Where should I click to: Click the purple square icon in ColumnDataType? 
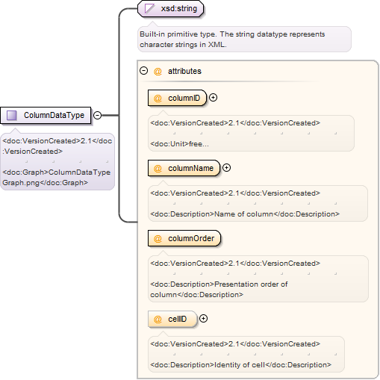click(12, 115)
